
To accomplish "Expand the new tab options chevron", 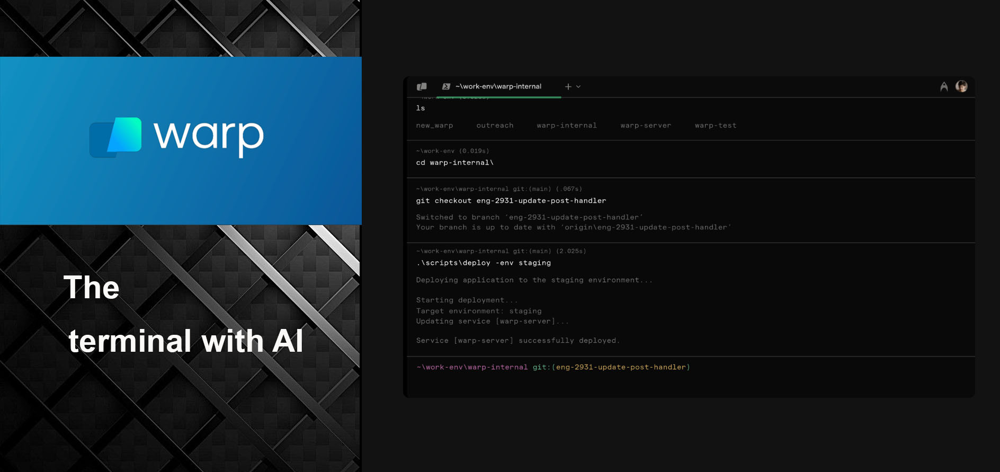I will tap(578, 86).
